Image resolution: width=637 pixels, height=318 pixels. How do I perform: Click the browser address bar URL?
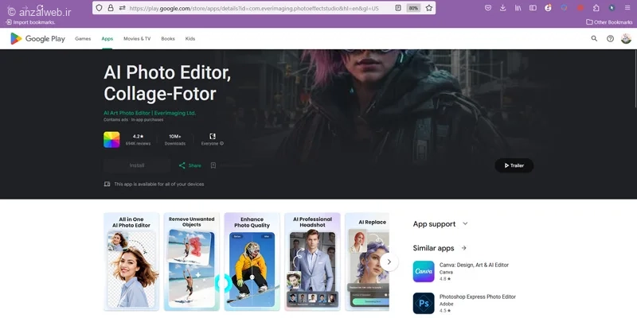click(x=254, y=8)
